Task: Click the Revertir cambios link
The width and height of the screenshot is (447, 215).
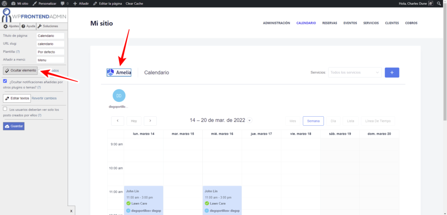Action: (x=44, y=98)
